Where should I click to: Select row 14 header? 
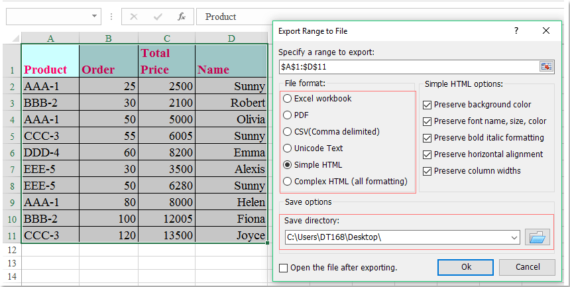[x=12, y=276]
